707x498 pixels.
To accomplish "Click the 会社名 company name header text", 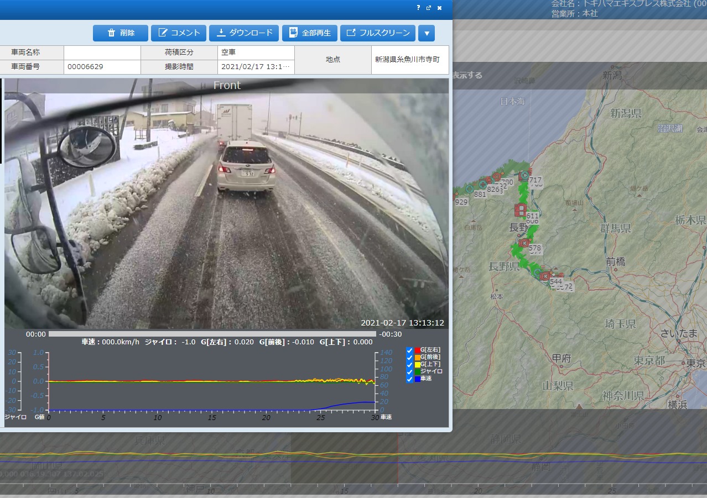I will pos(629,4).
